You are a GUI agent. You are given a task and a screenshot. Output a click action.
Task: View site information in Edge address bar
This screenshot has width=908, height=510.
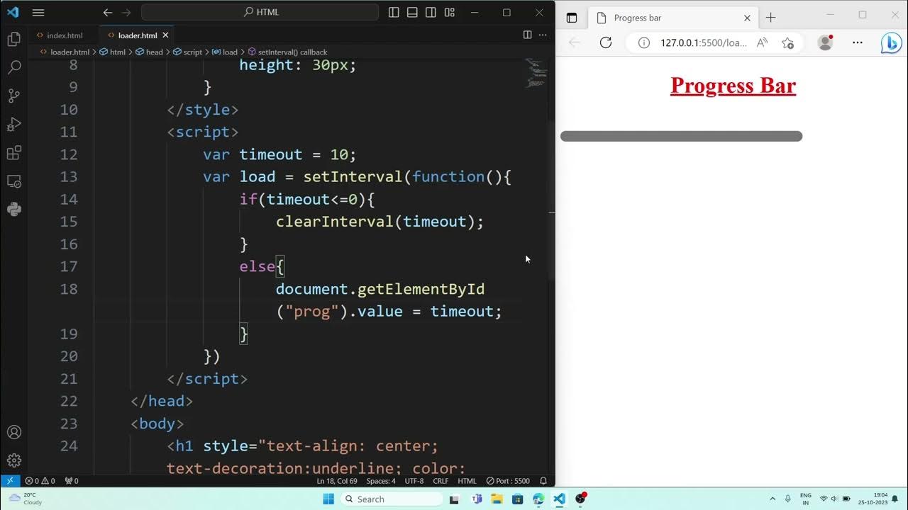point(643,42)
